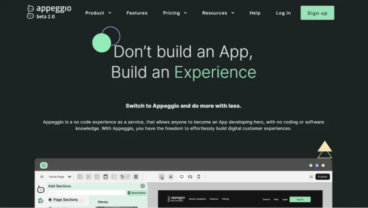Screen dimensions: 368x208
Task: Click the trash delete icon
Action: [136, 176]
